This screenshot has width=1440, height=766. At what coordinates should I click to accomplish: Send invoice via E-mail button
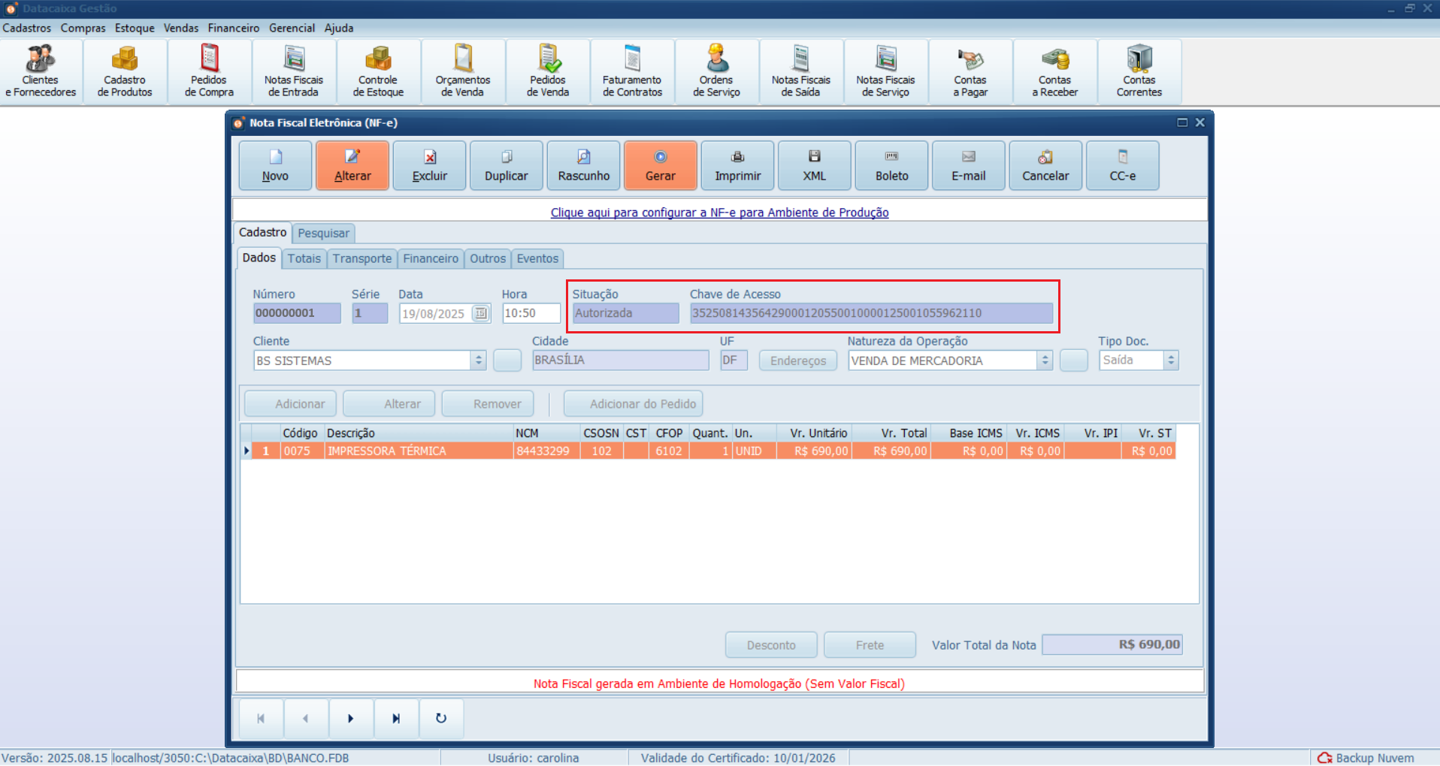968,166
